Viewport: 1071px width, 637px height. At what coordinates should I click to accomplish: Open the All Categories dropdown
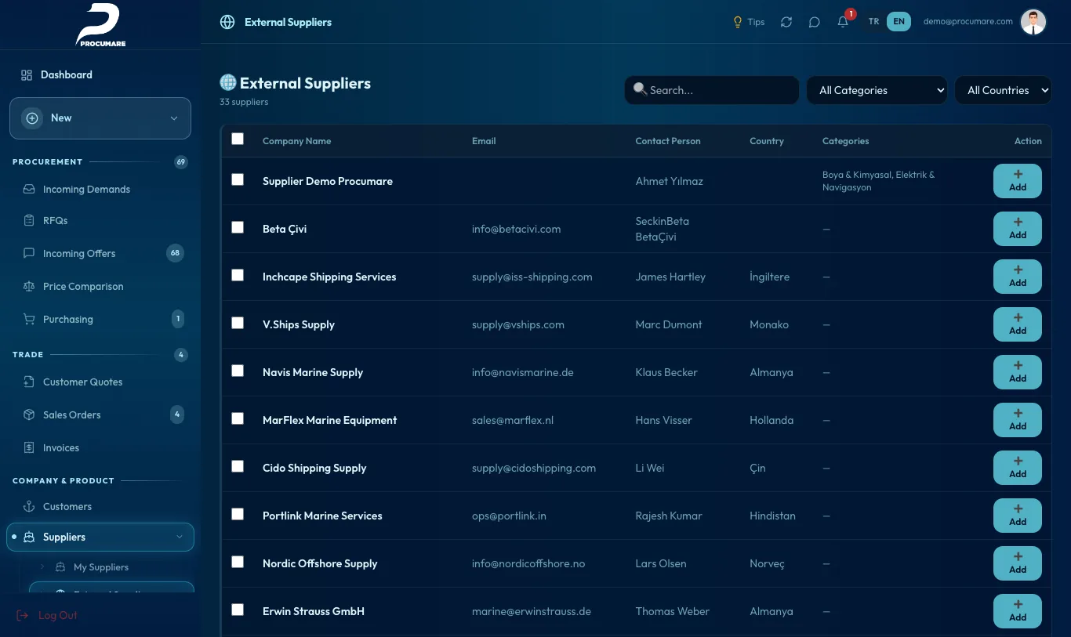pos(877,90)
